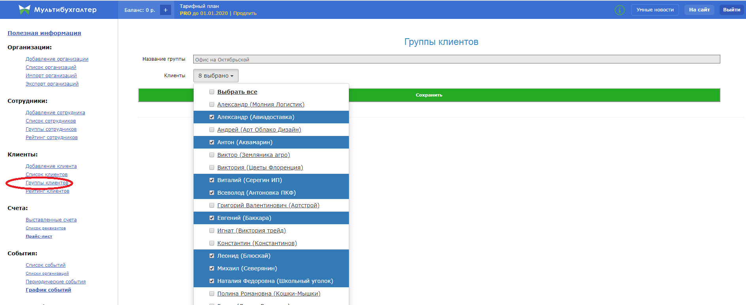Check Виктор (Земляника агро) option
Screen dimensions: 746x305
(212, 155)
